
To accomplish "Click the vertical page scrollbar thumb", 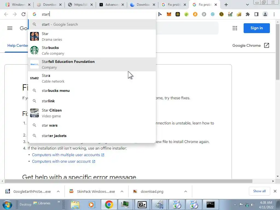I will click(278, 52).
